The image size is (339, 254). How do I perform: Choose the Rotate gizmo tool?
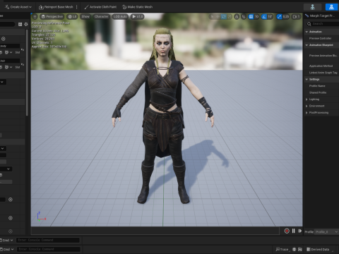coord(224,17)
